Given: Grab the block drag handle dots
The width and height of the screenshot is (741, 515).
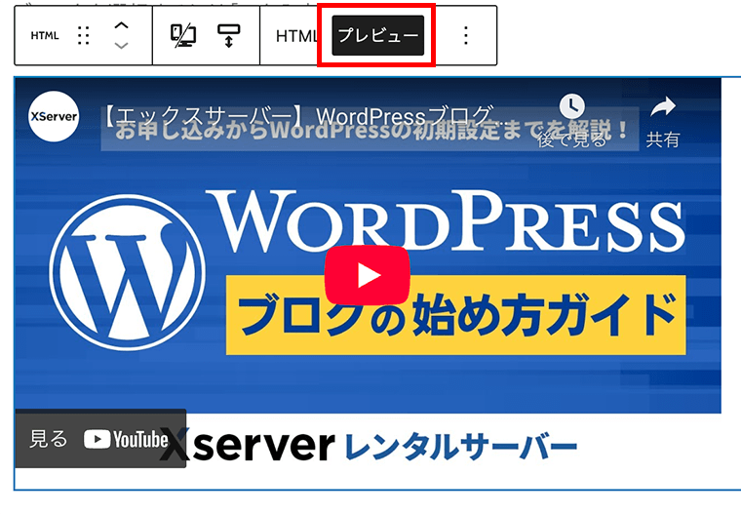Looking at the screenshot, I should 83,35.
